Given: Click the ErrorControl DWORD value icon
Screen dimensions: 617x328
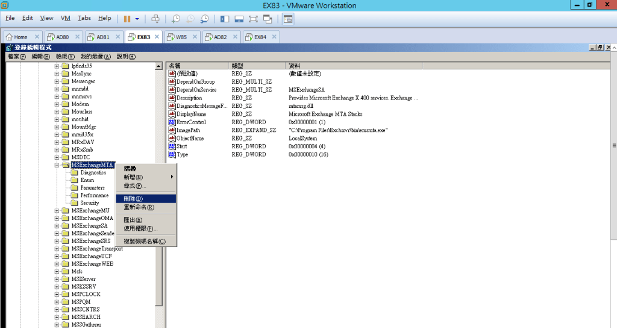Looking at the screenshot, I should 172,122.
